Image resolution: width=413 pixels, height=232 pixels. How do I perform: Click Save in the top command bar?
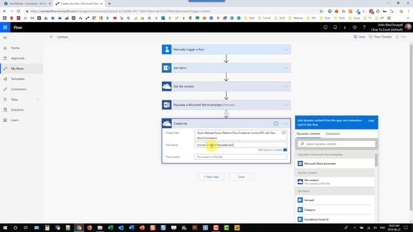(x=359, y=37)
